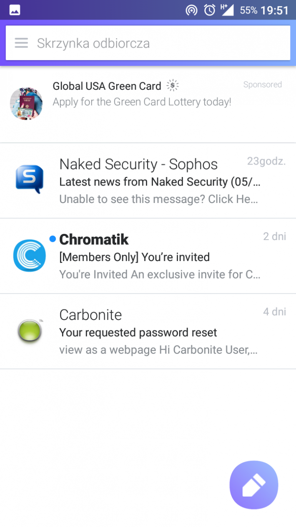Tap the Sponsored label
The height and width of the screenshot is (527, 296).
263,85
